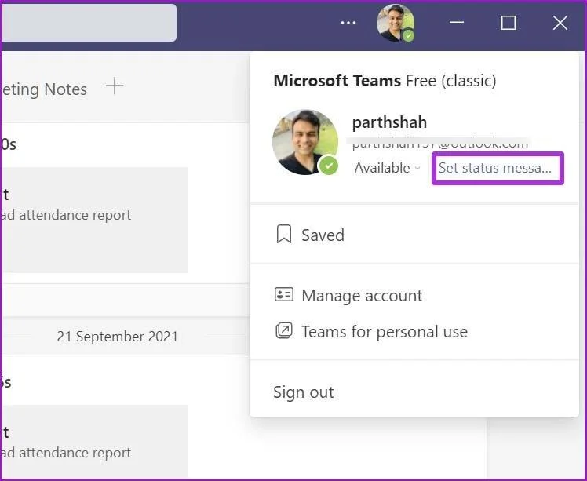This screenshot has width=587, height=481.
Task: Minimize the Teams window
Action: (457, 23)
